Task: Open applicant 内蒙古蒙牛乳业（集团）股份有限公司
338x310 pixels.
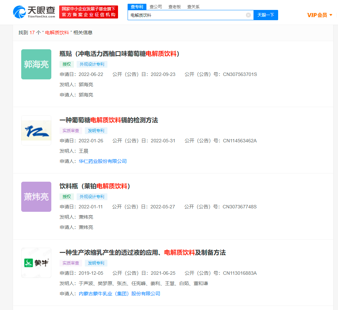Action: 119,294
